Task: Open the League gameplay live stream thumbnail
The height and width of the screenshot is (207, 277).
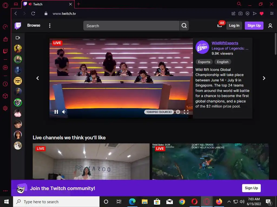Action: click(x=210, y=162)
